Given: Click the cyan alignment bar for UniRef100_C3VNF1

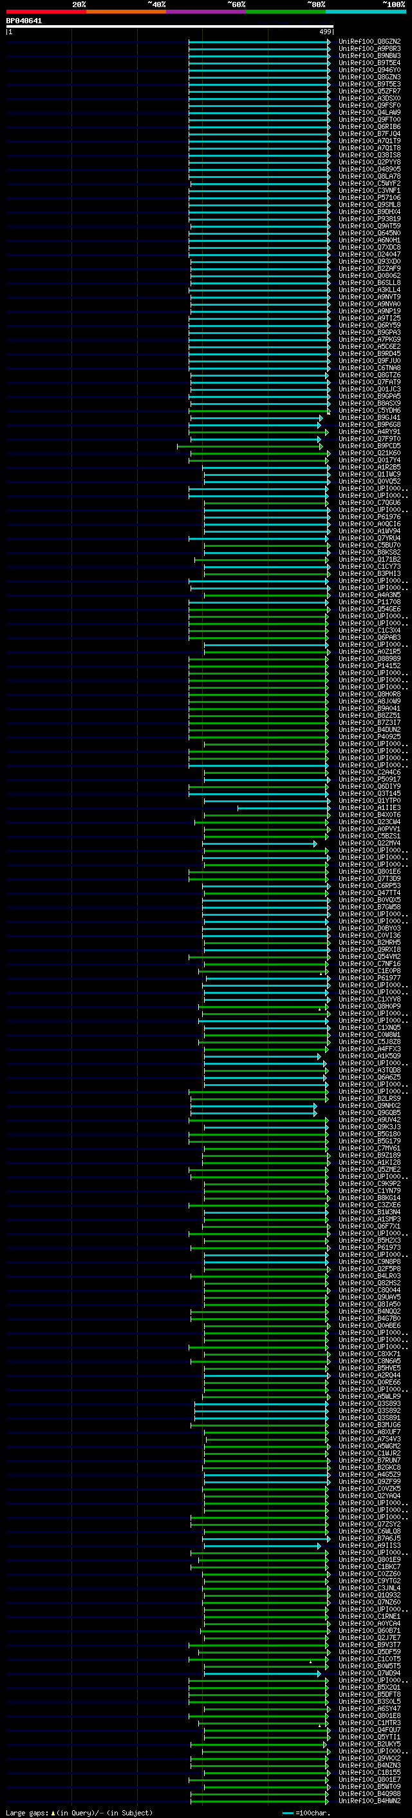Looking at the screenshot, I should point(260,190).
